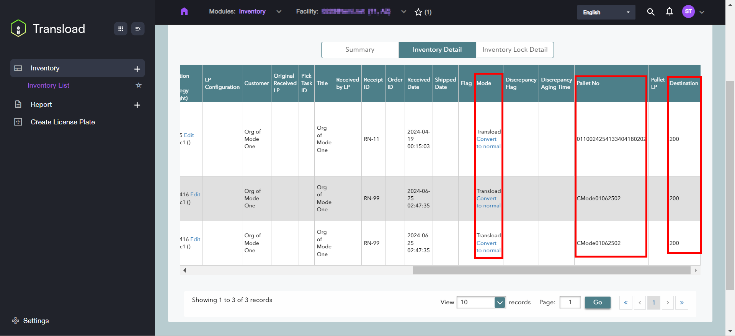
Task: Expand the Inventory section plus icon
Action: pyautogui.click(x=137, y=69)
